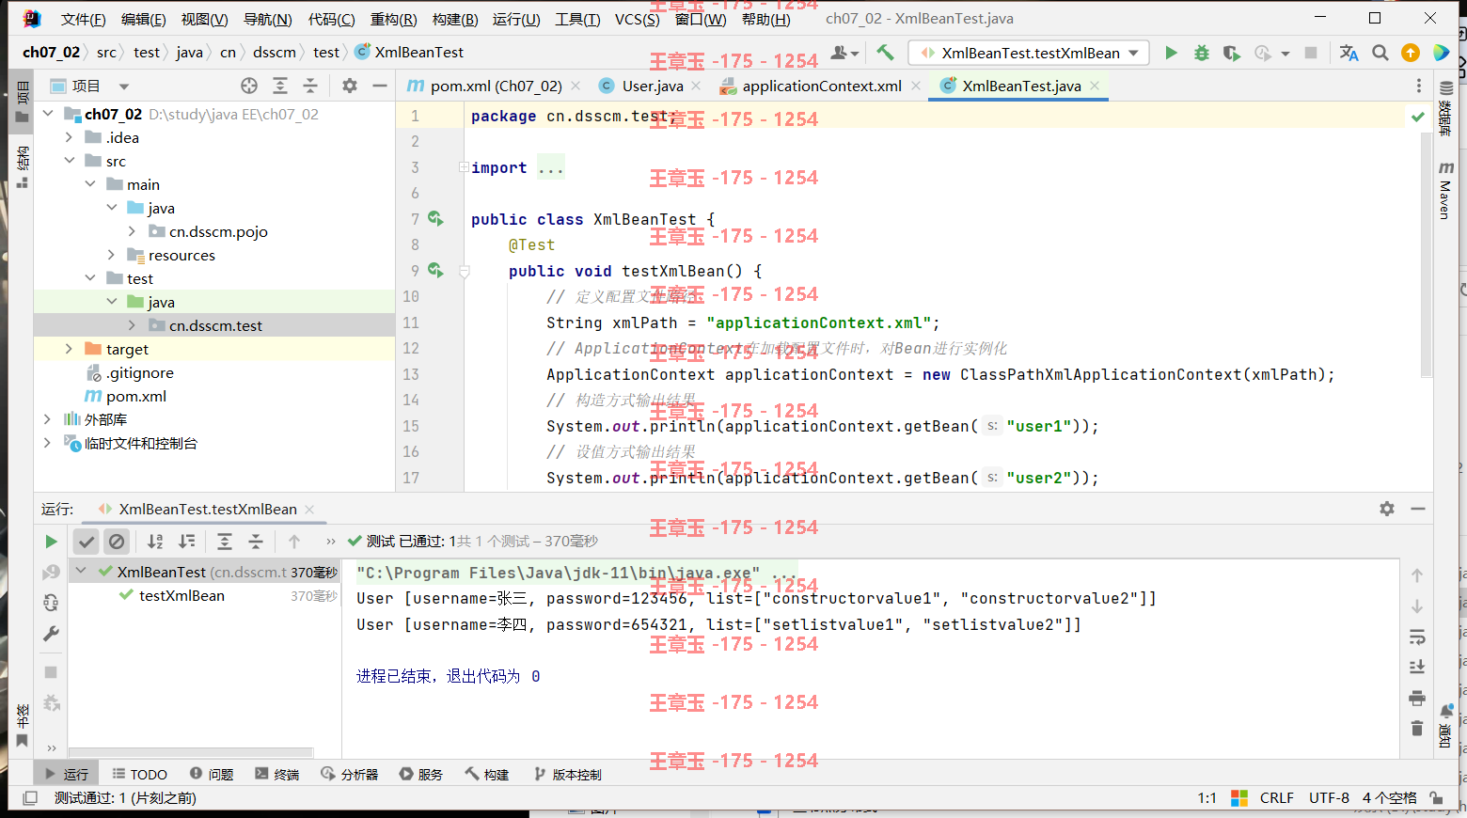This screenshot has width=1467, height=818.
Task: Run XmlBeanTest.testXmlBean with green play button
Action: [x=1171, y=53]
